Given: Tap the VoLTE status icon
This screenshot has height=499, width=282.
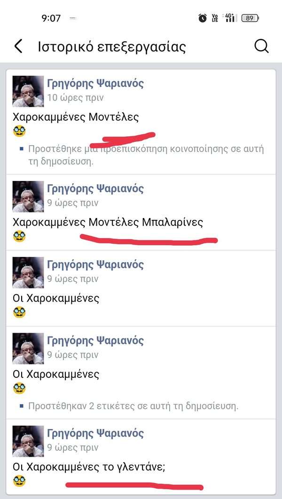Looking at the screenshot, I should [x=215, y=18].
